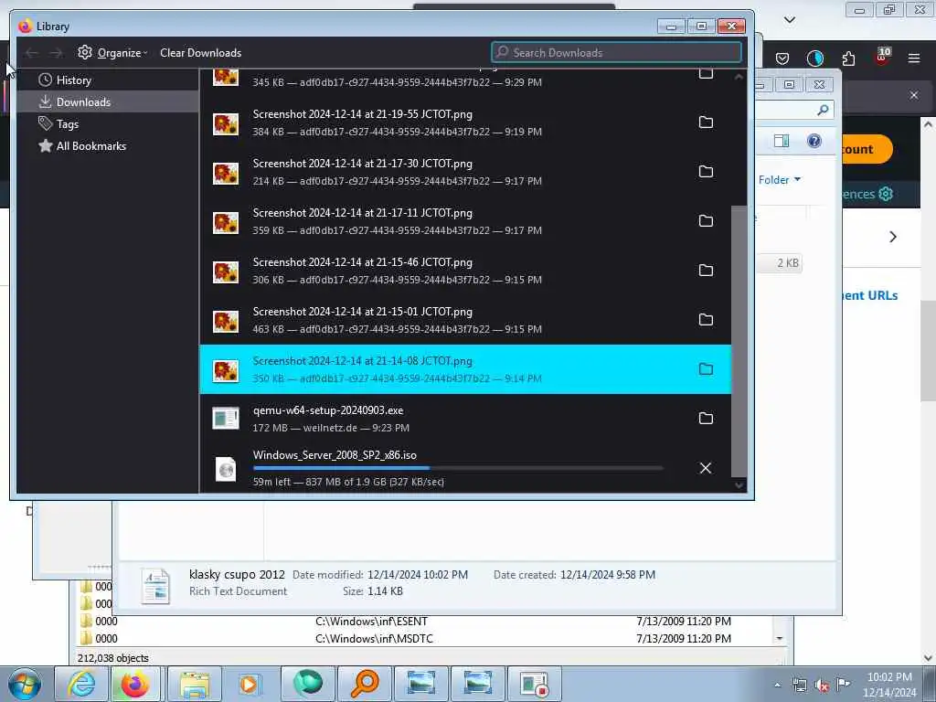This screenshot has height=702, width=936.
Task: Open the orange magnifier search app on taskbar
Action: point(364,684)
